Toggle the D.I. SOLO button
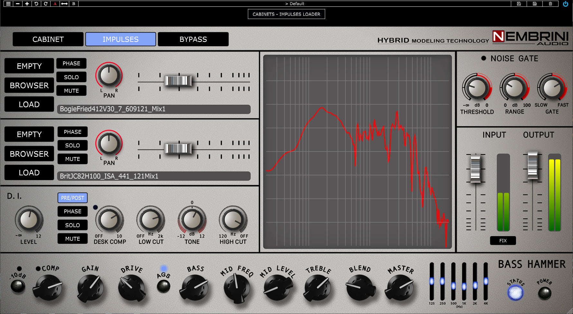Viewport: 573px width, 314px height. [73, 225]
